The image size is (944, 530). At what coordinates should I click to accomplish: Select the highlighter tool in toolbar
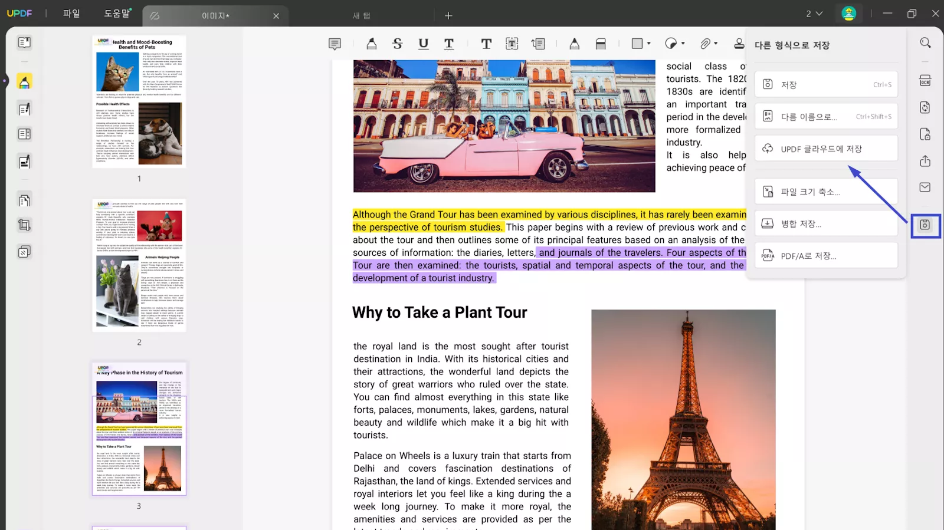click(x=372, y=44)
